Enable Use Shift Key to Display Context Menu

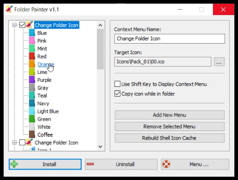pyautogui.click(x=118, y=84)
